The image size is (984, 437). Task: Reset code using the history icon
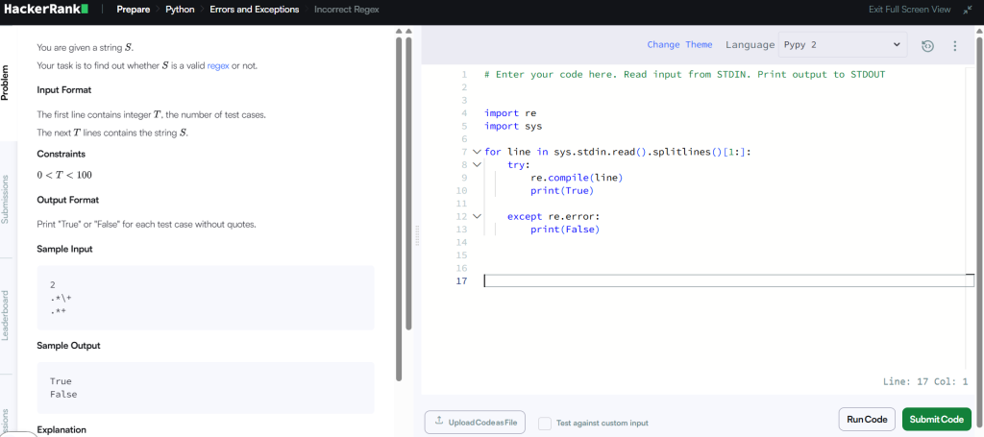pyautogui.click(x=927, y=45)
